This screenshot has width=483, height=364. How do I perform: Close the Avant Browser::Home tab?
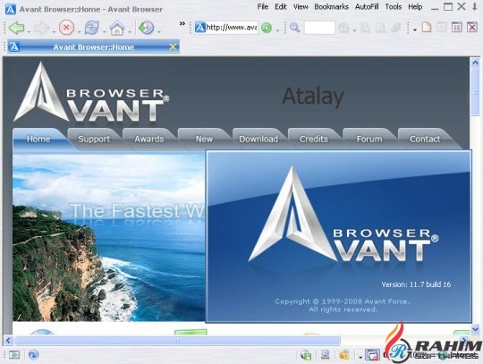[x=174, y=47]
